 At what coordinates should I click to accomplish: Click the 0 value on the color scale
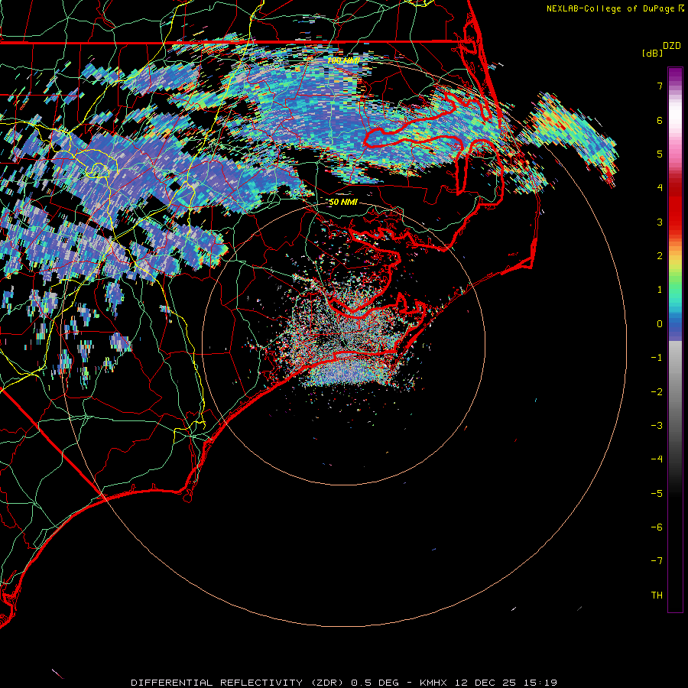click(x=660, y=324)
